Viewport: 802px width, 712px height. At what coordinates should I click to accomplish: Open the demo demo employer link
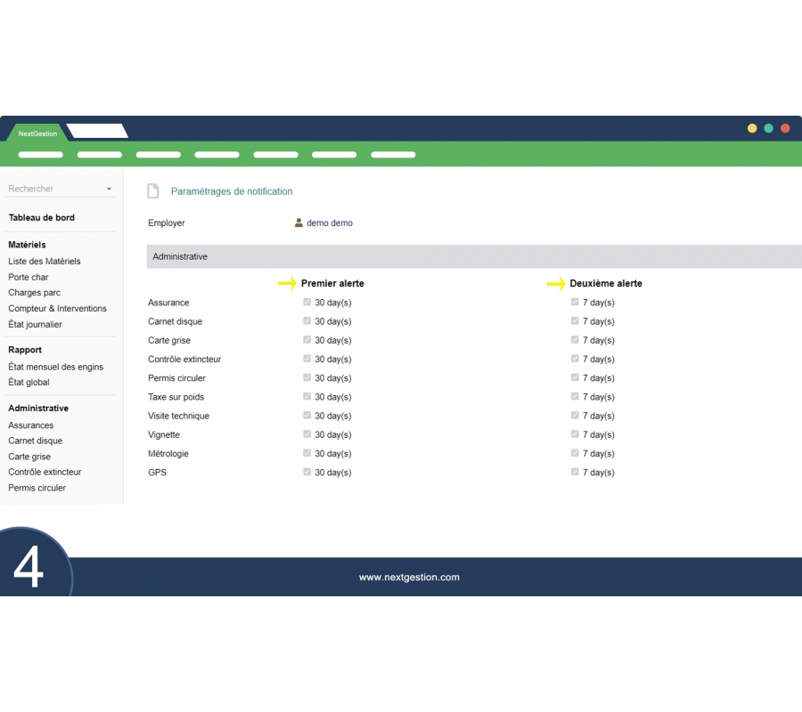330,223
